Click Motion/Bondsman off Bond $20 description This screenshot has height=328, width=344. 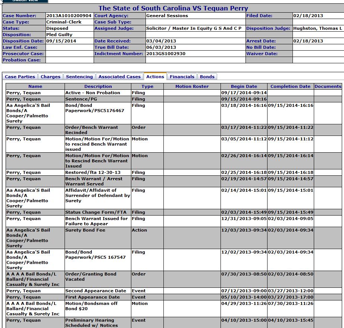[x=91, y=306]
